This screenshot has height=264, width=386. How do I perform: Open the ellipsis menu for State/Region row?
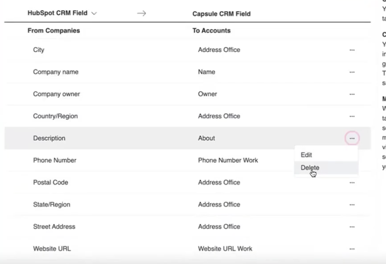pyautogui.click(x=352, y=205)
